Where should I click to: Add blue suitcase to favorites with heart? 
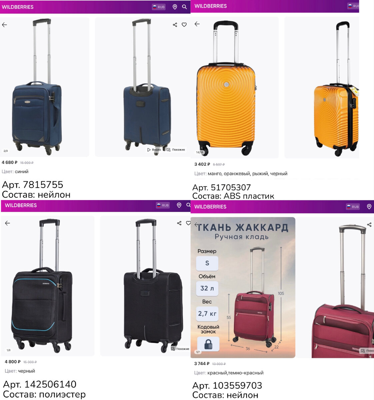click(184, 25)
